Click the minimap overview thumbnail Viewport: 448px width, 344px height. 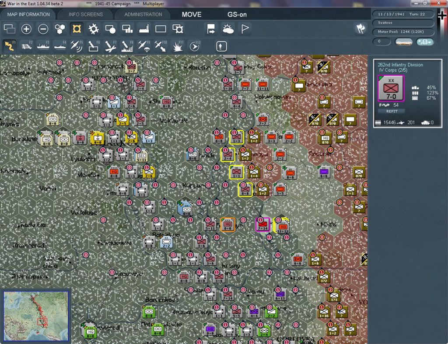coord(36,316)
